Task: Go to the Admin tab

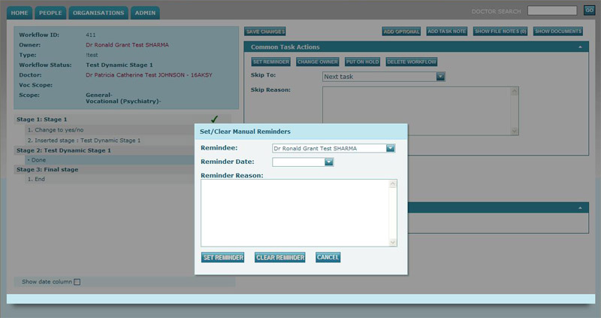Action: click(144, 13)
